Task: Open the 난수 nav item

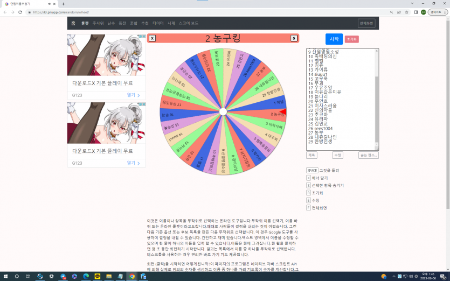Action: [x=111, y=23]
